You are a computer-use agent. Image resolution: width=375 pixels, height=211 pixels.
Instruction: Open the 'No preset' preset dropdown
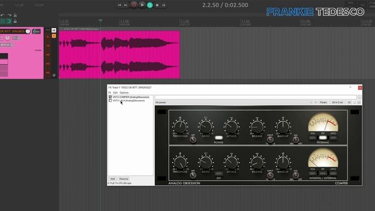pos(234,103)
